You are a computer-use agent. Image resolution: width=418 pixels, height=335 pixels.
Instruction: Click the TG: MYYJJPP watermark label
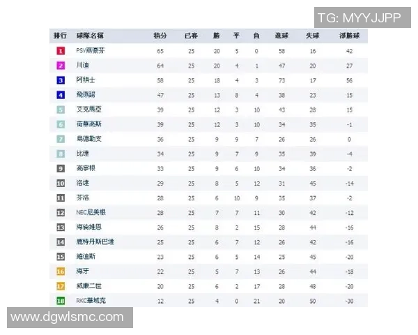[x=359, y=18]
